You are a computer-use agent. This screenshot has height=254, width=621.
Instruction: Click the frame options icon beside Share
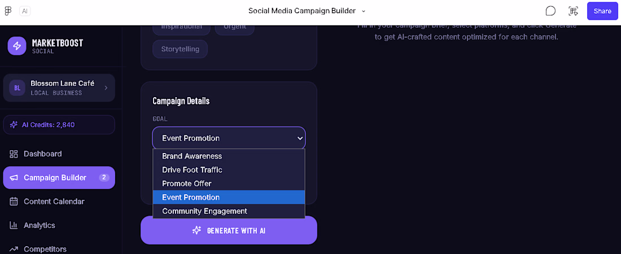[x=573, y=11]
